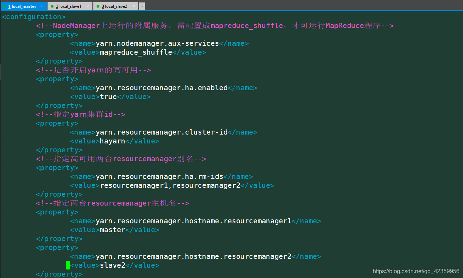Click the 'hayarn' value line
Image resolution: width=463 pixels, height=278 pixels.
pyautogui.click(x=115, y=141)
